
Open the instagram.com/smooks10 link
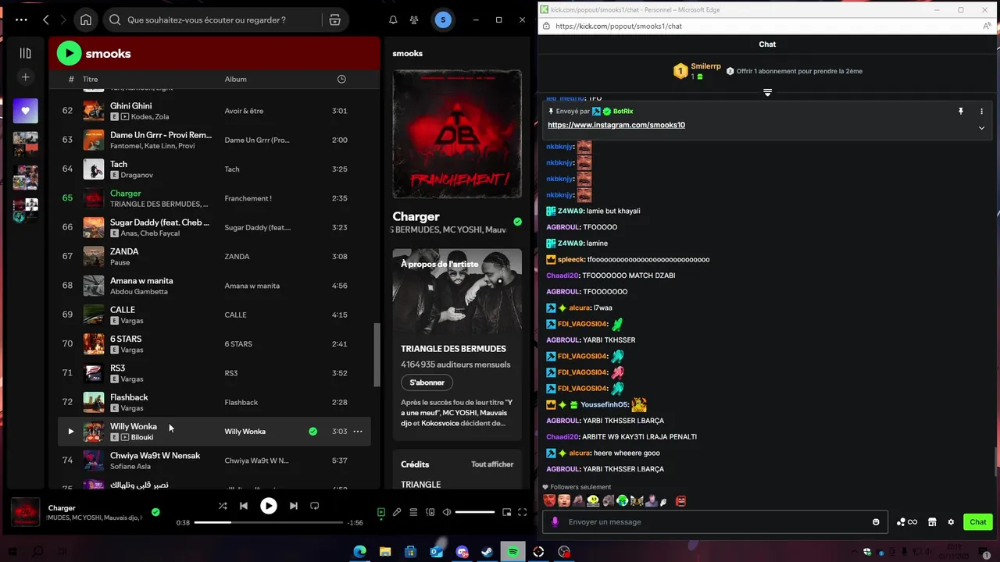616,125
